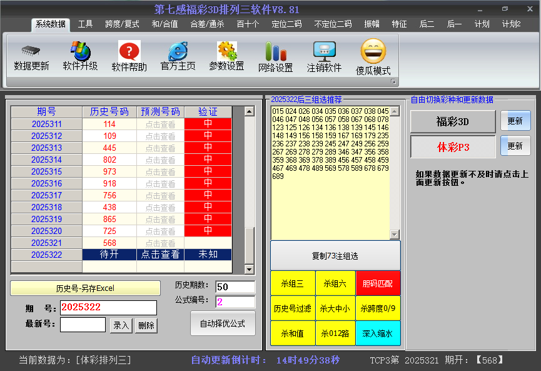The image size is (541, 371).
Task: Switch to the 跨度/复式 tab
Action: click(x=122, y=24)
